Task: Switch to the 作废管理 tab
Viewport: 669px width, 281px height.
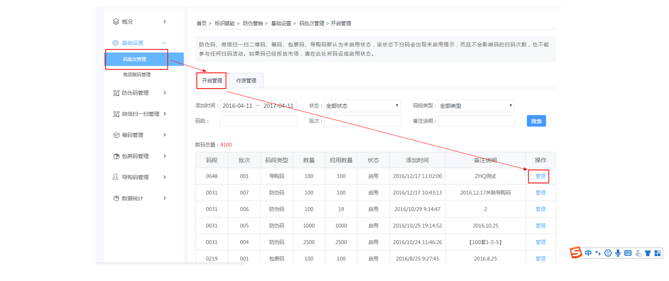Action: point(246,81)
